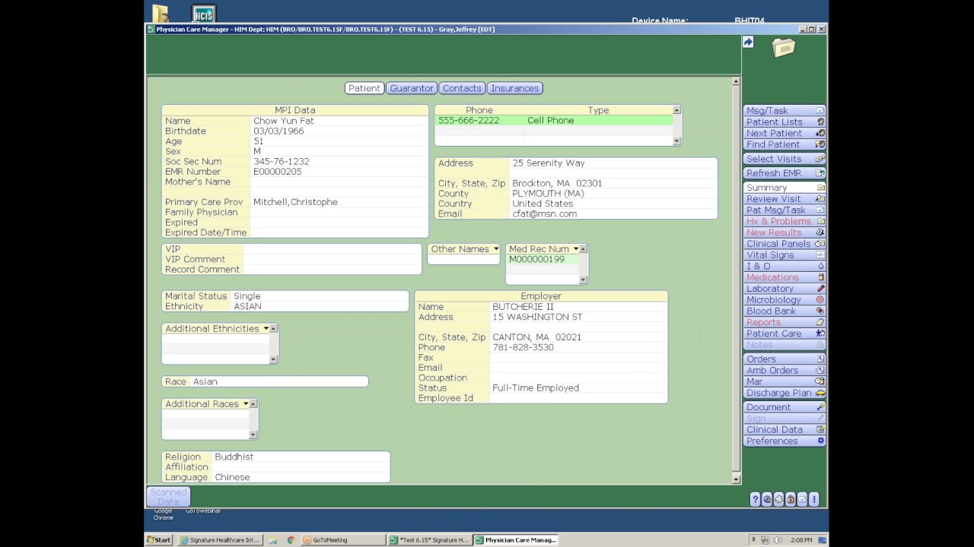Open Preferences
974x547 pixels.
coord(785,441)
